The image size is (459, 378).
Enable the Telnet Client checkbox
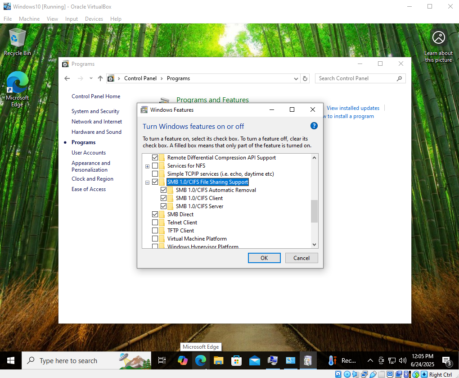(x=155, y=223)
